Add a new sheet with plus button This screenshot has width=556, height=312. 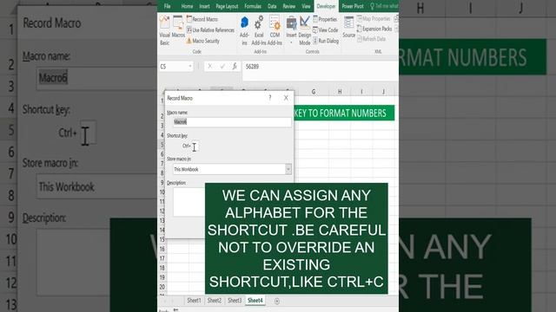coord(277,301)
